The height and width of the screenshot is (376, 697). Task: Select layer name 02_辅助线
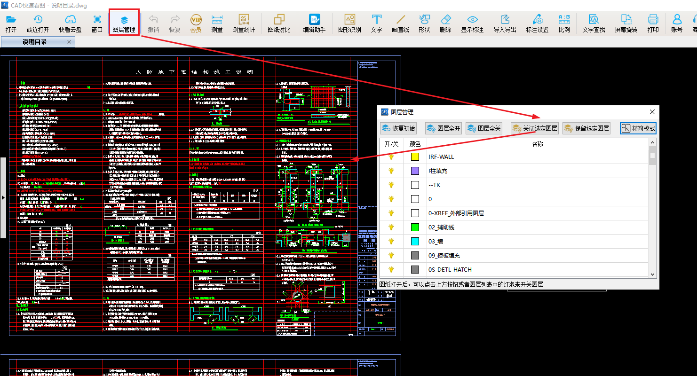point(441,227)
